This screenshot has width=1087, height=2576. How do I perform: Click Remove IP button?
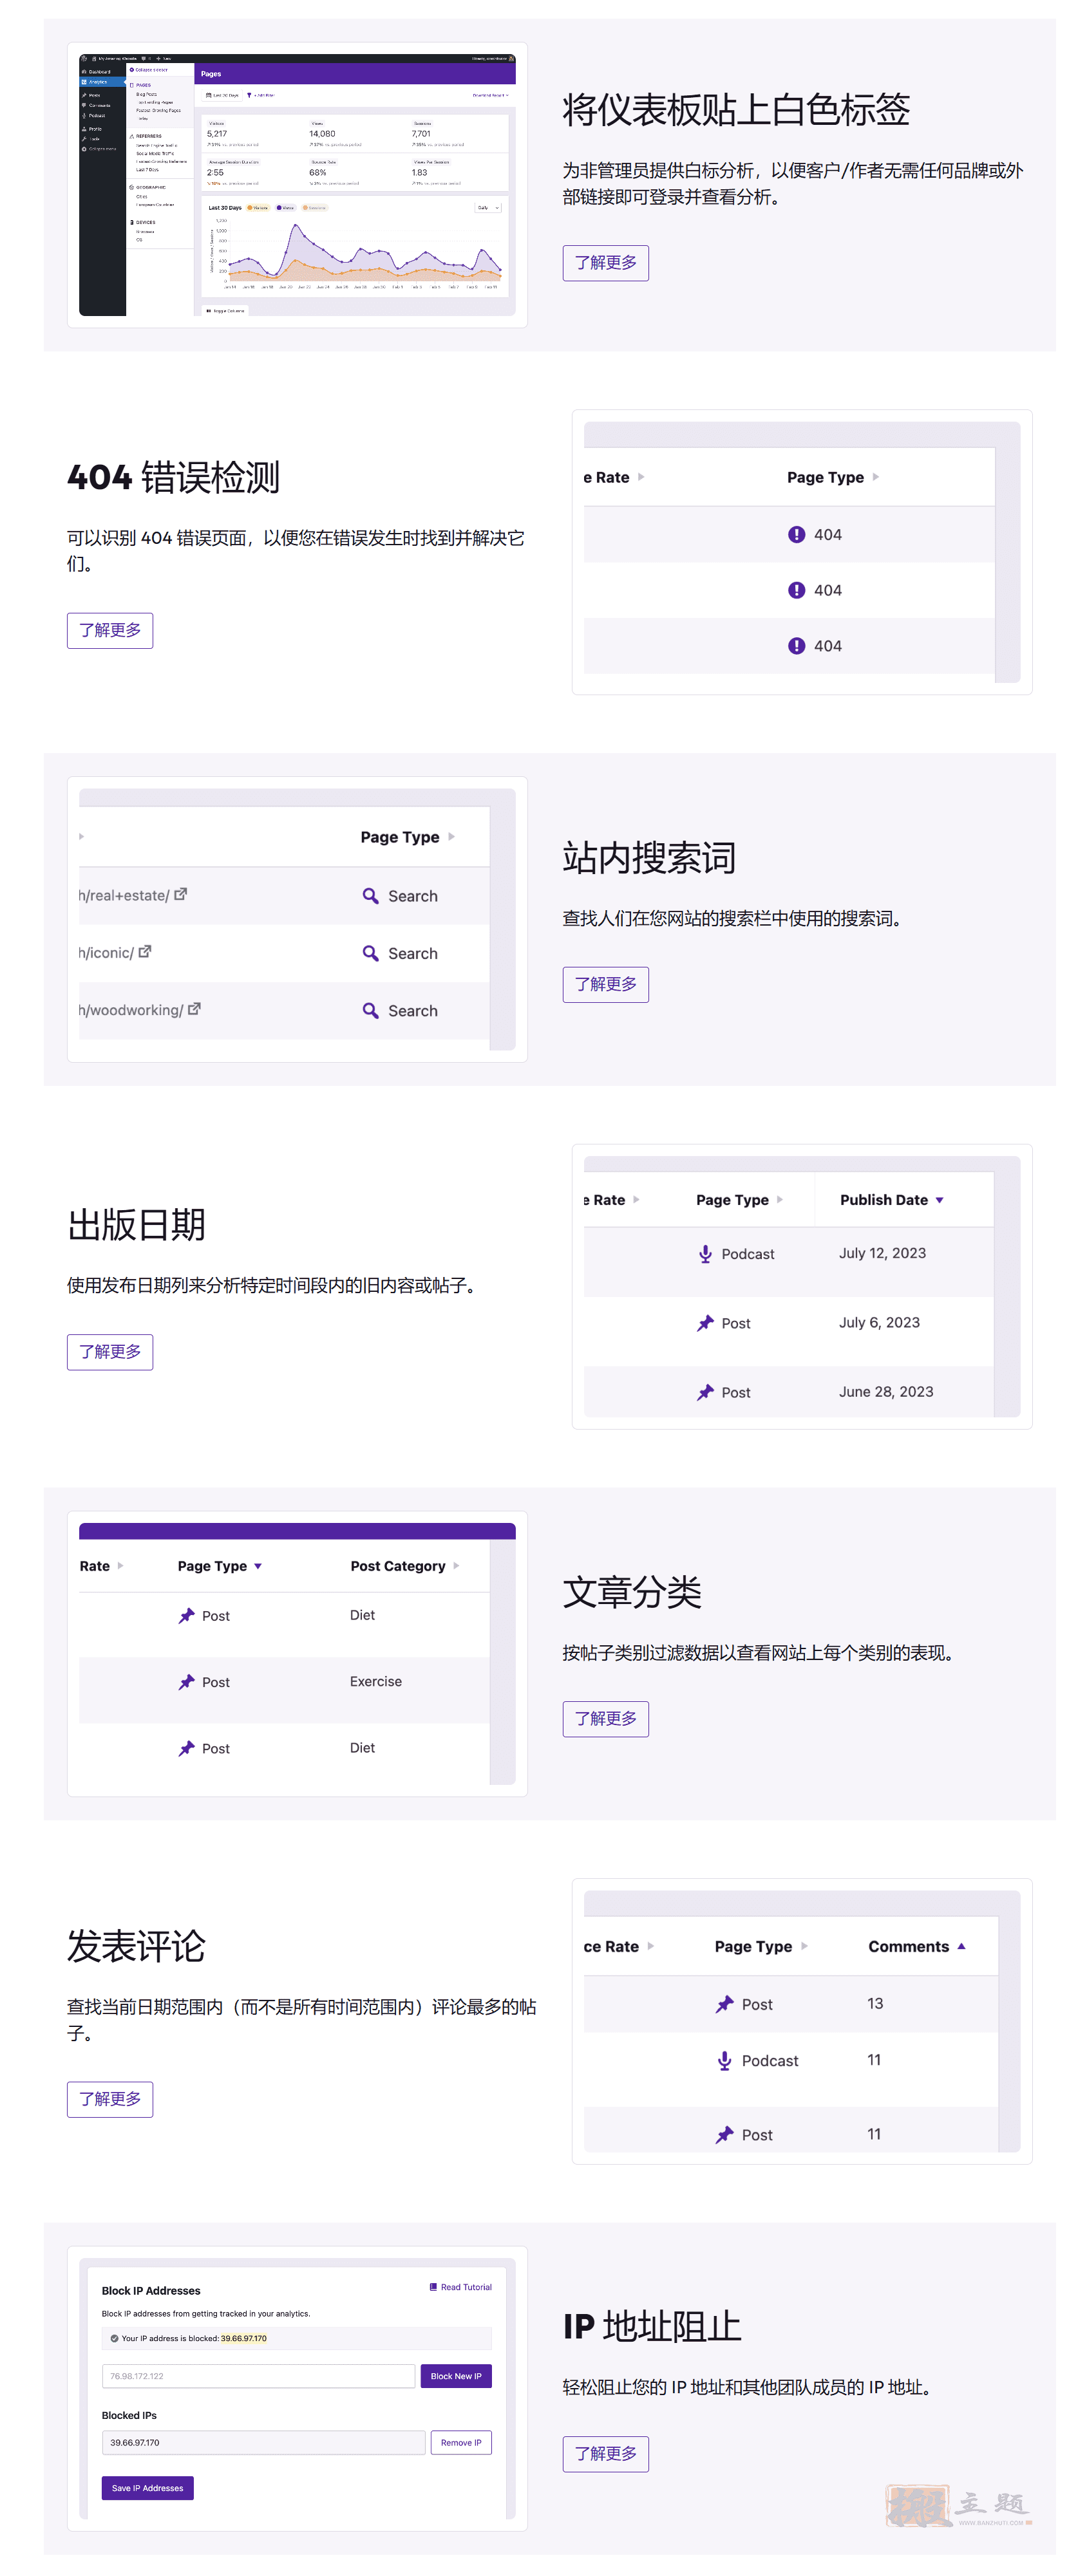461,2444
